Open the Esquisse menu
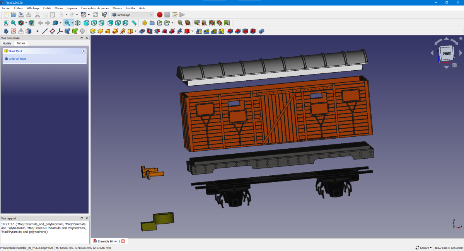Image resolution: width=464 pixels, height=251 pixels. (72, 8)
